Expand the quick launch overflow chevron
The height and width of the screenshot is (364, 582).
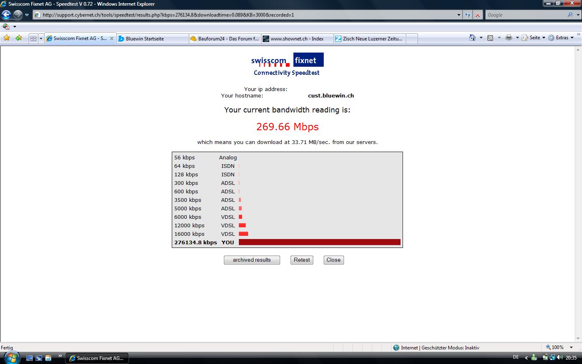(60, 356)
